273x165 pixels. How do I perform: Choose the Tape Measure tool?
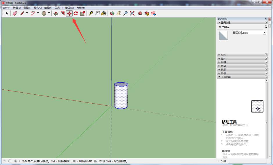click(x=91, y=13)
